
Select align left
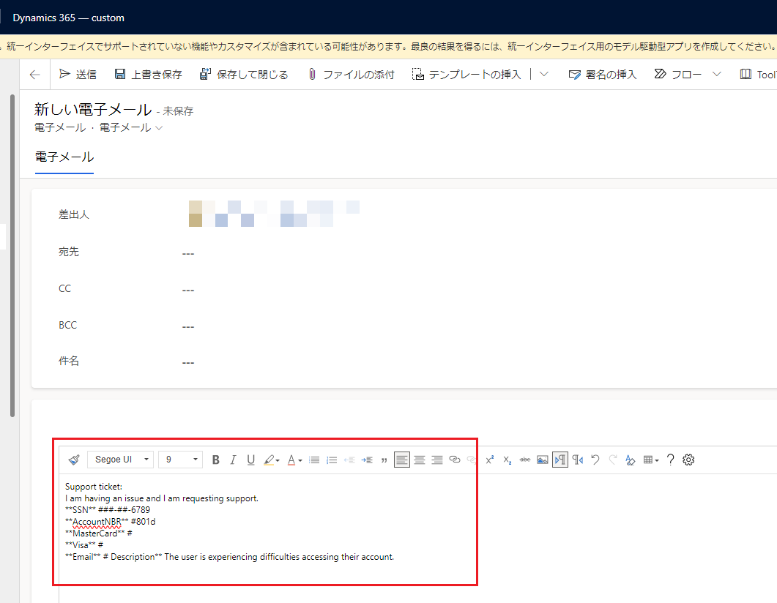402,460
